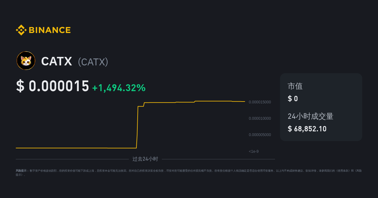Click the $ 0 market cap value
The image size is (378, 198).
tap(293, 99)
